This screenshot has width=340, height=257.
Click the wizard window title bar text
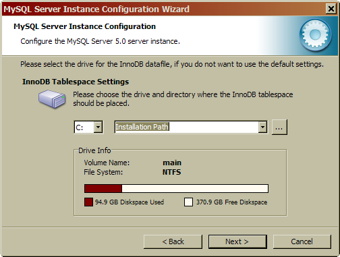[x=96, y=9]
